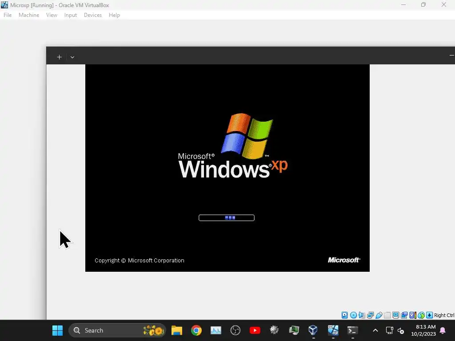
Task: Open the spiky gear taskbar app
Action: [x=274, y=330]
